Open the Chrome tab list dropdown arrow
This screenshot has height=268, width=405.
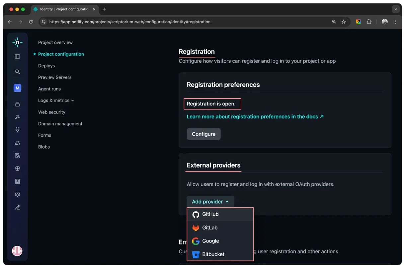tap(395, 9)
